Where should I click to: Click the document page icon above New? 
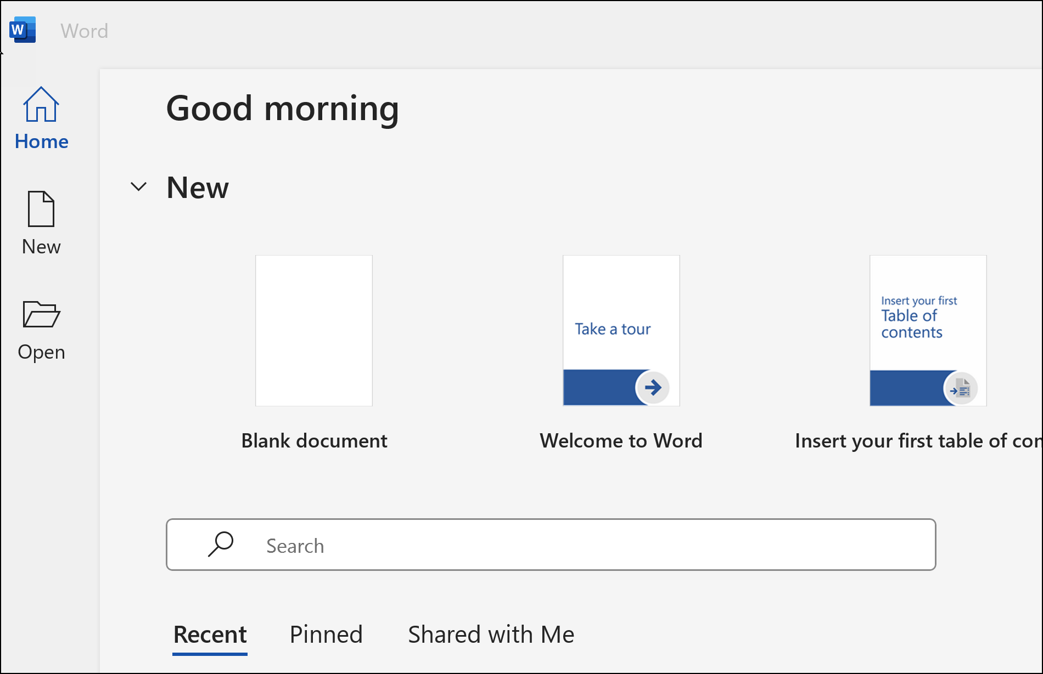(x=41, y=208)
